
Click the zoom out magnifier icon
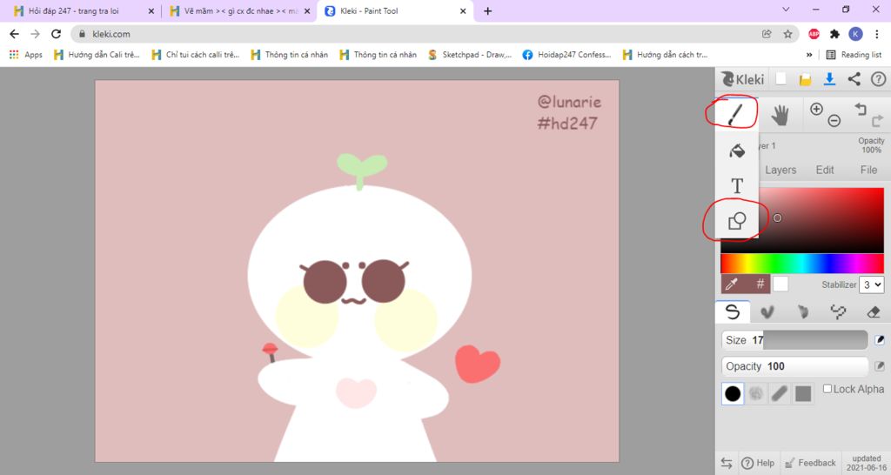coord(834,120)
